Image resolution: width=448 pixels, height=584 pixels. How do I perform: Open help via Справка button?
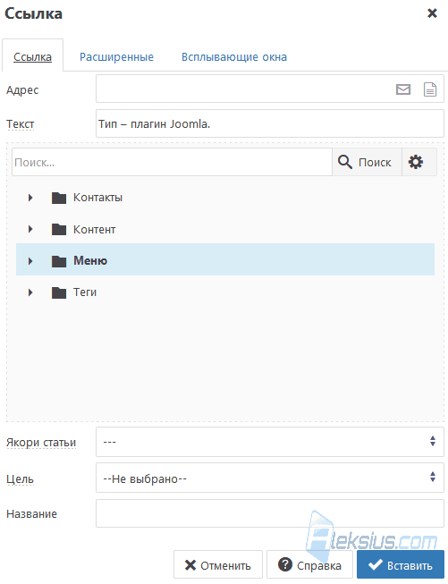pyautogui.click(x=309, y=564)
